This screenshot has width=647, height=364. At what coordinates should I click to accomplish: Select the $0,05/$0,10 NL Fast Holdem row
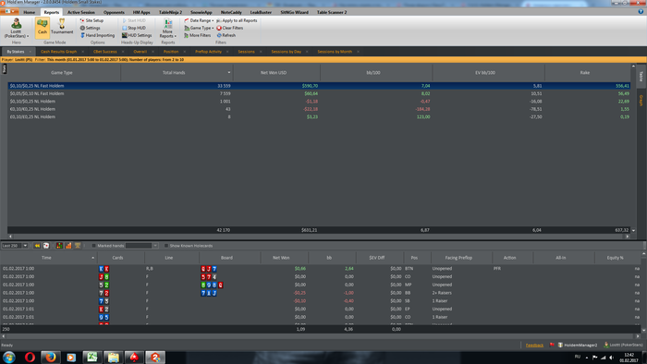coord(319,93)
